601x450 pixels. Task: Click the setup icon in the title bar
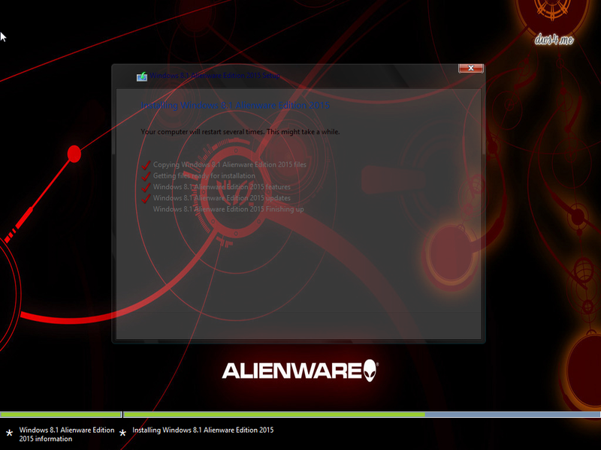(x=142, y=76)
